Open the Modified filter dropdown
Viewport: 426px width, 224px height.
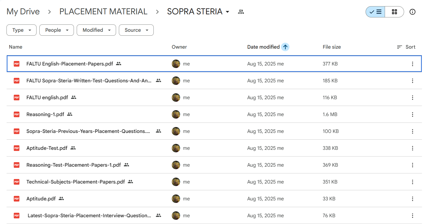tap(96, 30)
